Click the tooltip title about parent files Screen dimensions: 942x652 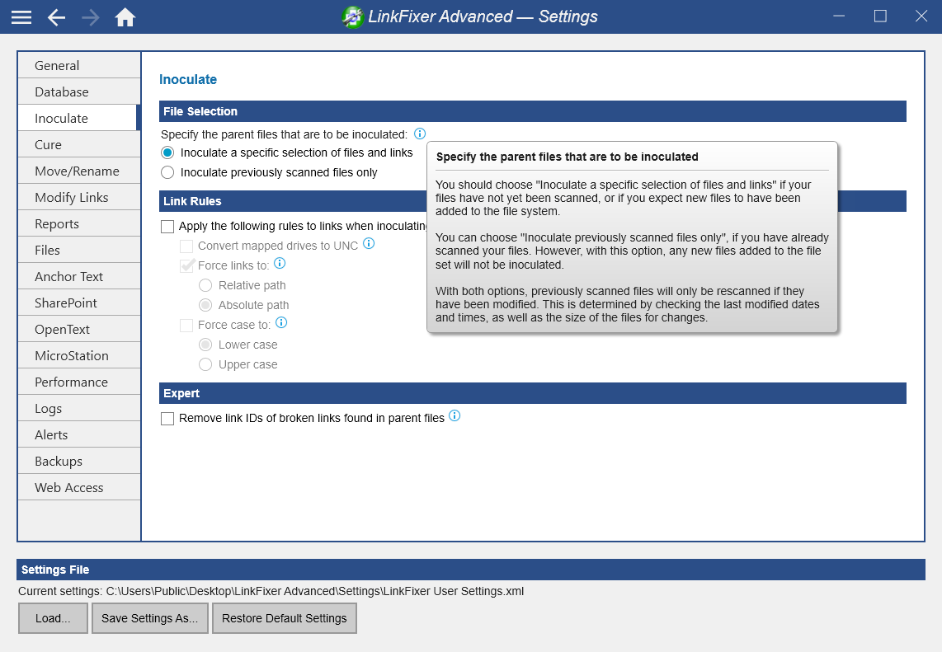pyautogui.click(x=568, y=157)
